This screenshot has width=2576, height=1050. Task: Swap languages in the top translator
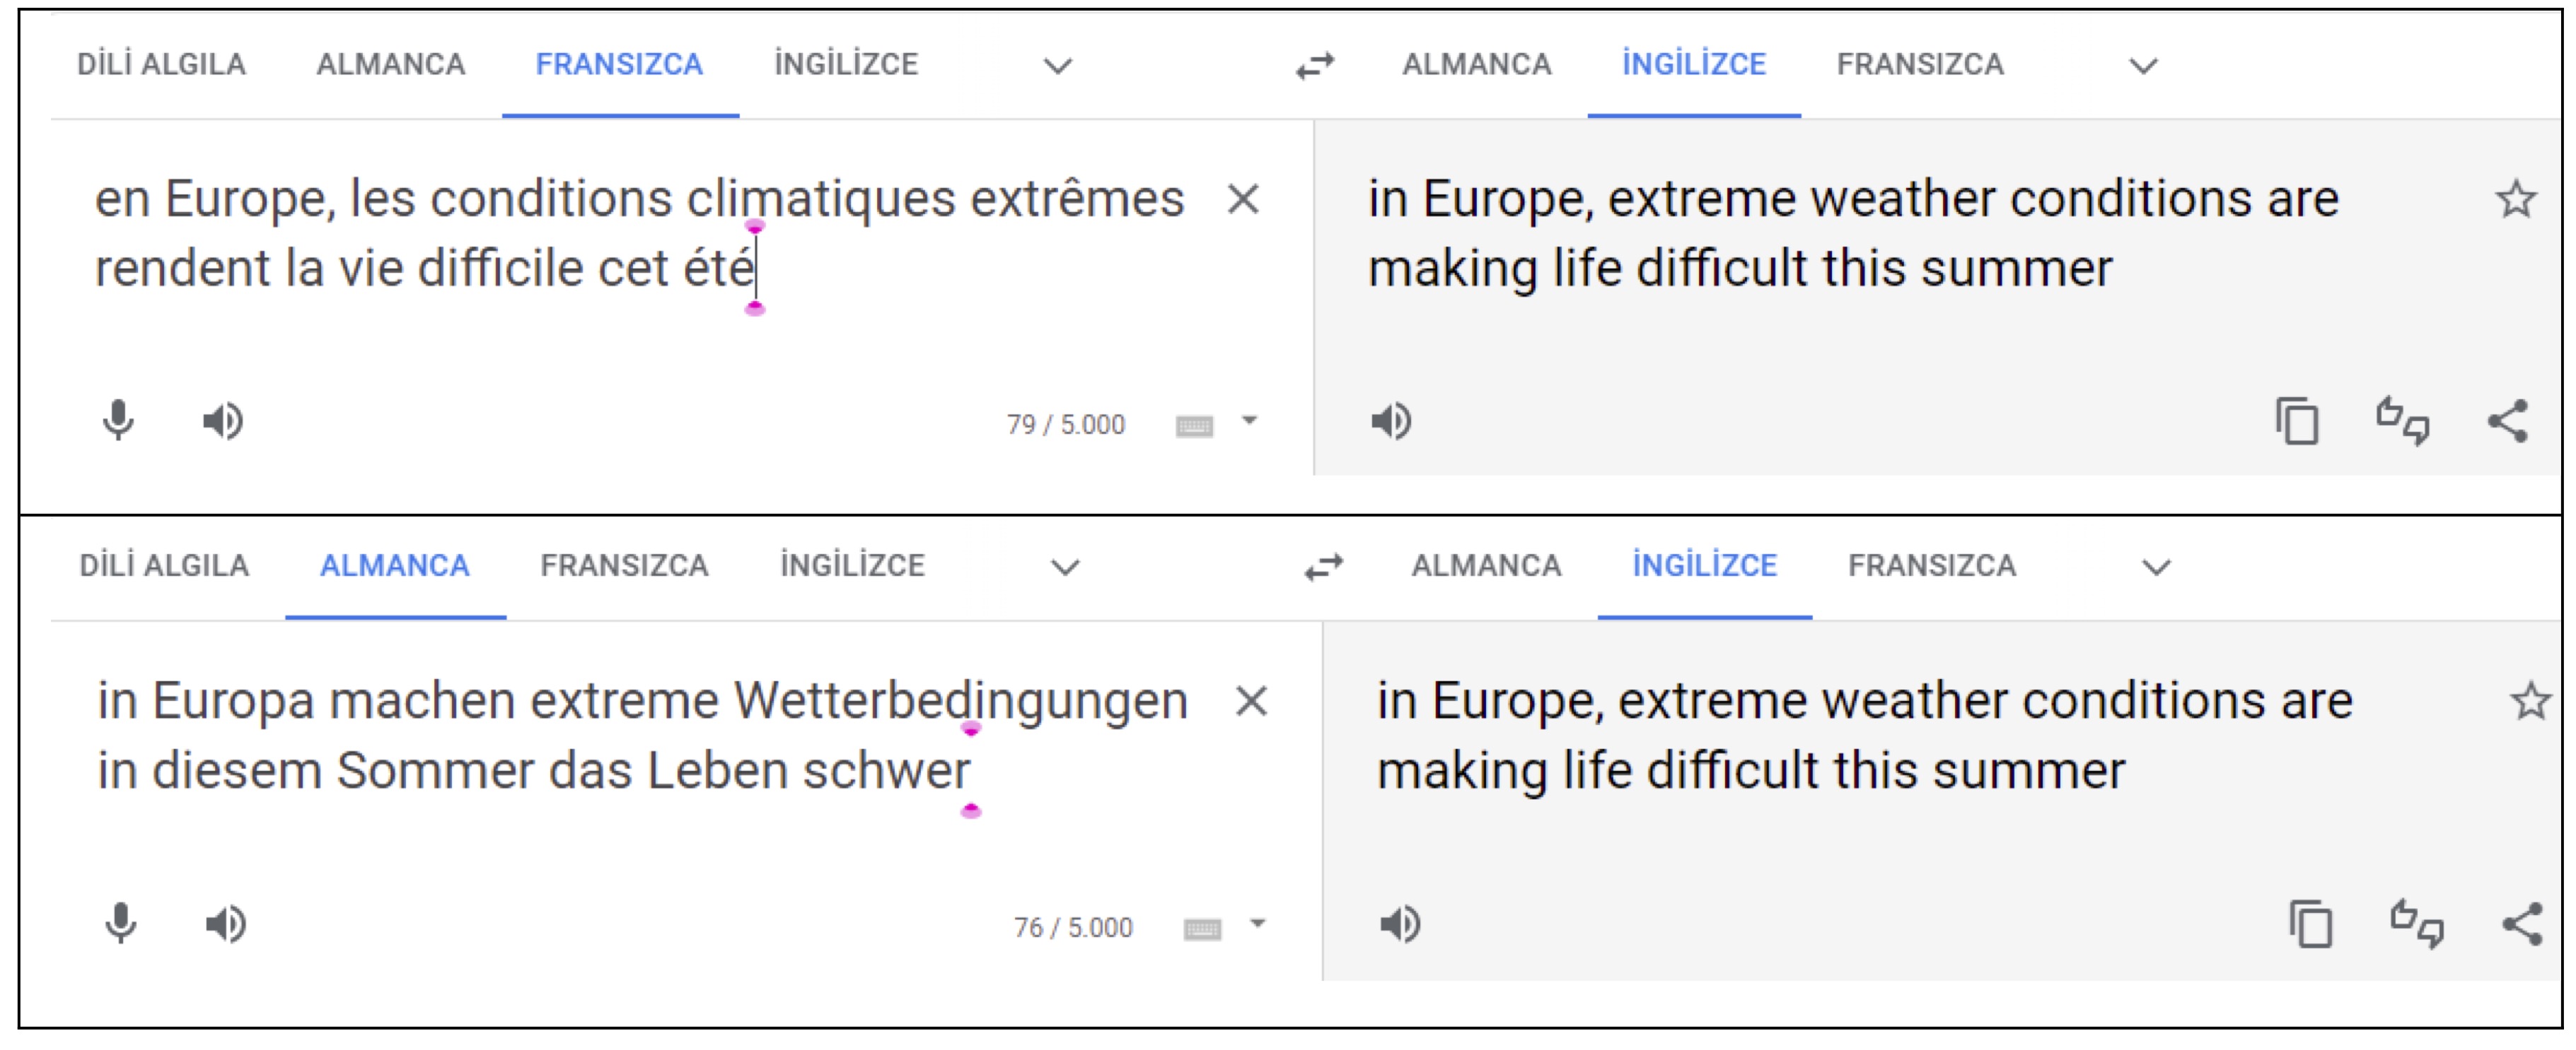(1315, 66)
